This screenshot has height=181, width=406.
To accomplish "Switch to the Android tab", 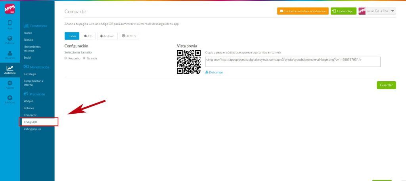I will pos(107,36).
